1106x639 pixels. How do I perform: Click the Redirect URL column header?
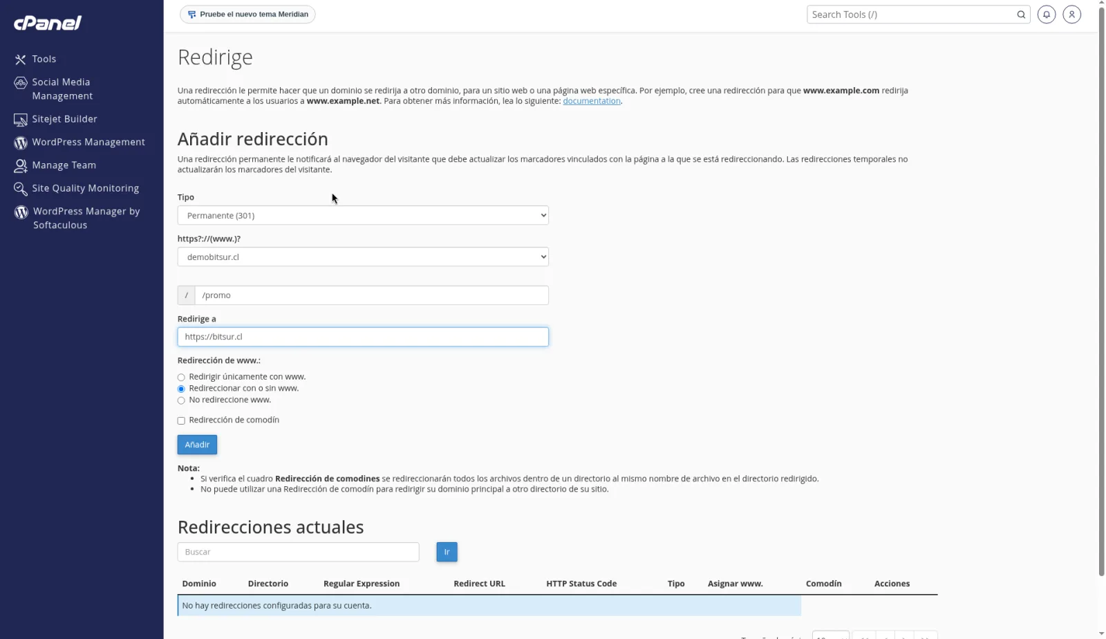pos(479,584)
